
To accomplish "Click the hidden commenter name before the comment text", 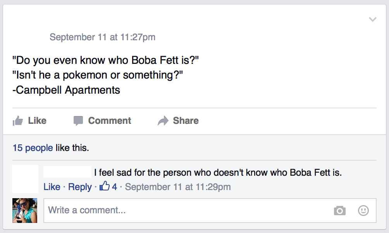I will [67, 172].
